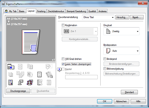Select the Layout tab

(x=31, y=11)
